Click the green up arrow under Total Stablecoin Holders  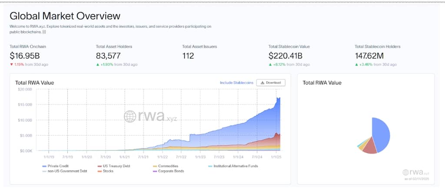click(356, 64)
